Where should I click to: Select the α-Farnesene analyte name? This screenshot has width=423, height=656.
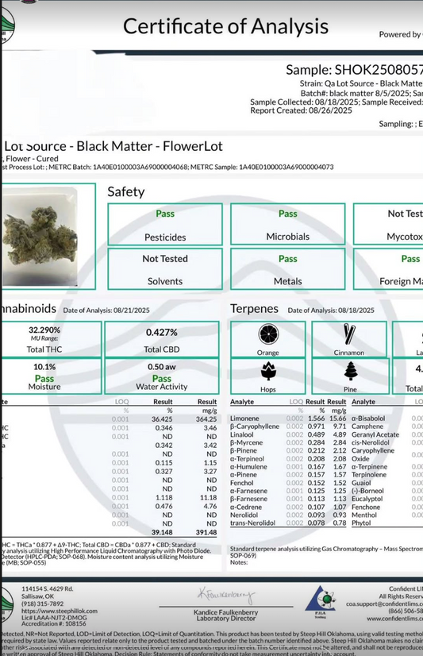(248, 491)
